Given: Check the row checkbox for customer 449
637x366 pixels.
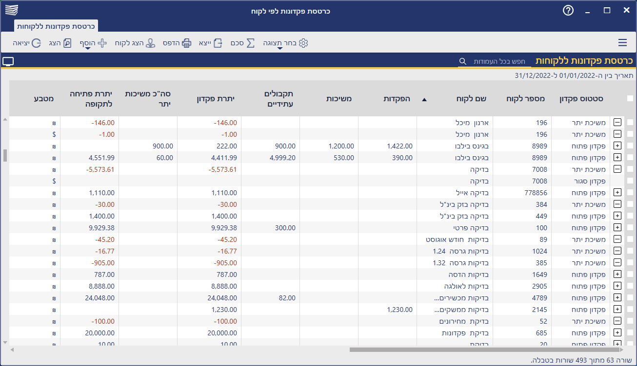Looking at the screenshot, I should point(630,216).
